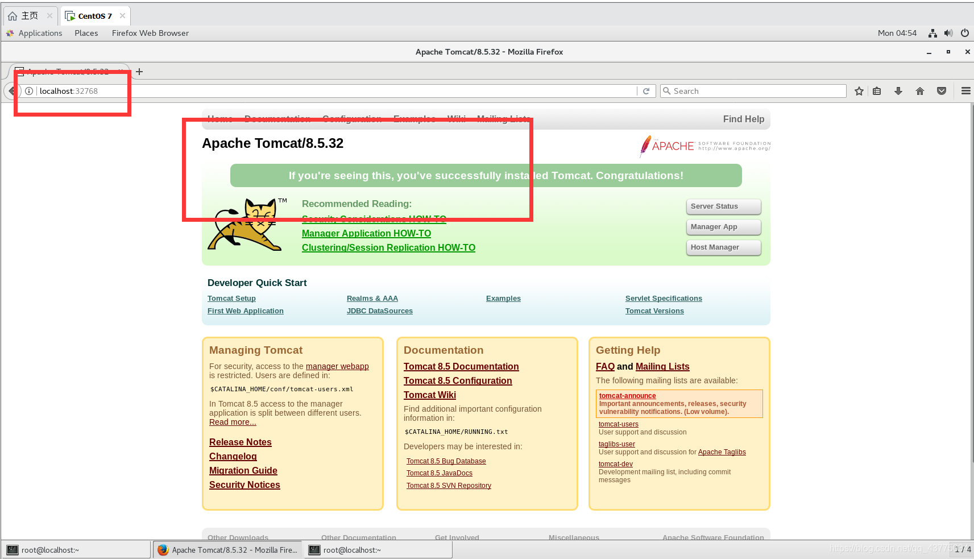This screenshot has height=559, width=974.
Task: Click the Server Status button
Action: (x=724, y=206)
